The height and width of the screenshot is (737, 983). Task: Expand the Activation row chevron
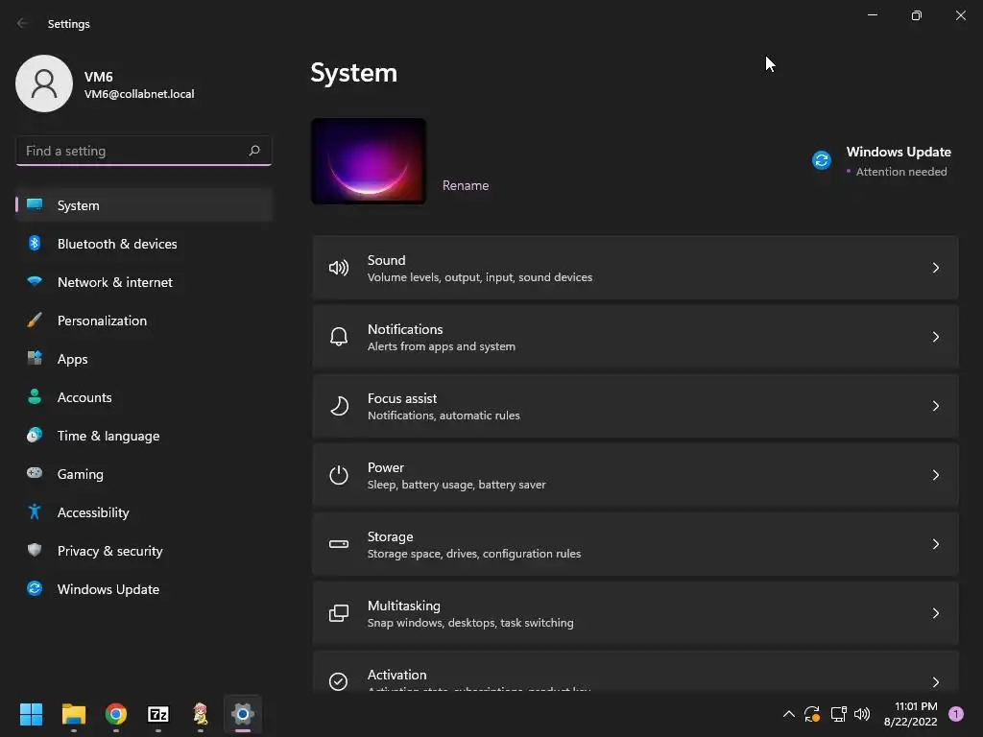click(935, 682)
